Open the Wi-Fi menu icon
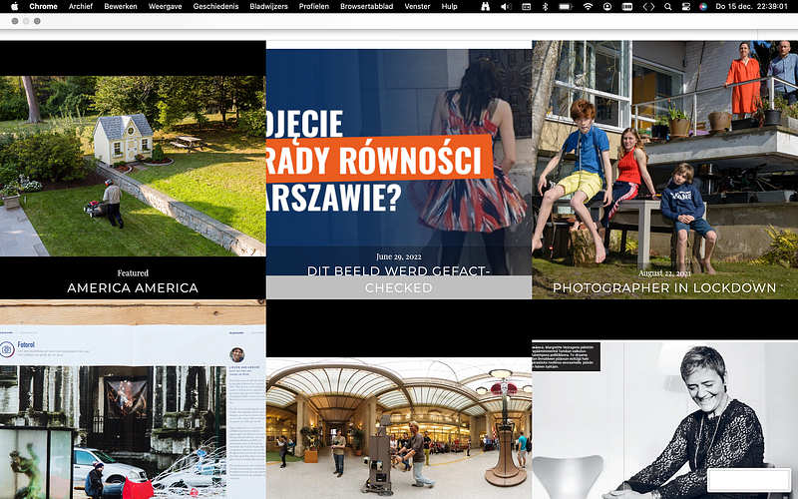 (588, 6)
